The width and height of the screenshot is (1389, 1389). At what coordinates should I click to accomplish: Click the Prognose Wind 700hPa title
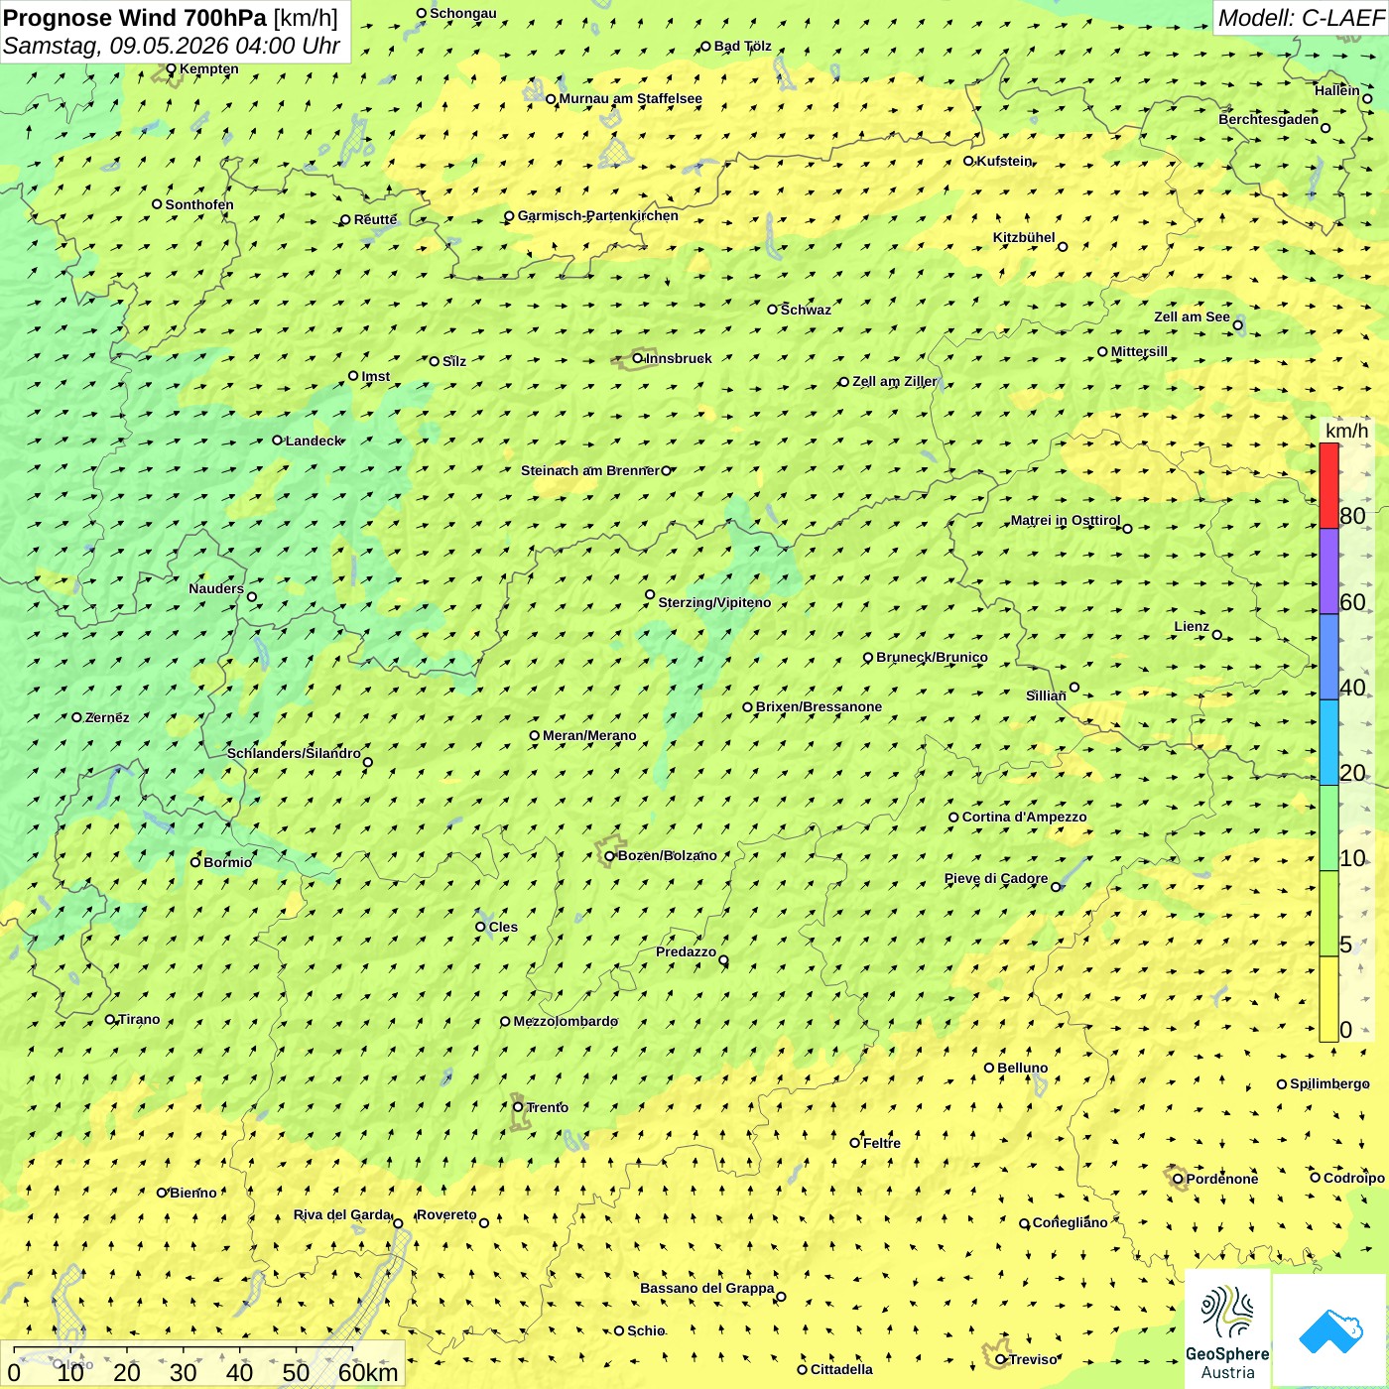(135, 18)
